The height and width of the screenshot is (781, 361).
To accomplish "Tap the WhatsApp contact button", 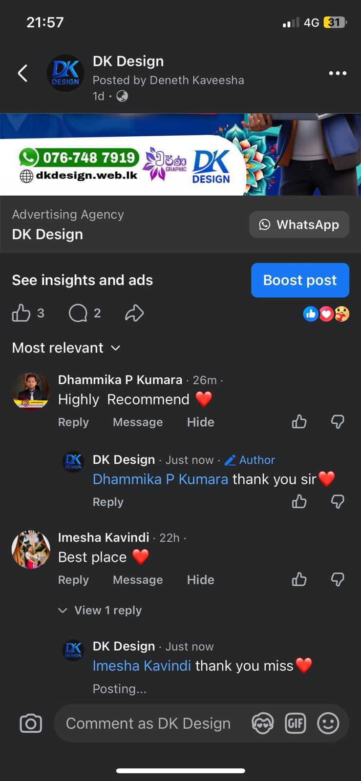I will click(x=299, y=225).
